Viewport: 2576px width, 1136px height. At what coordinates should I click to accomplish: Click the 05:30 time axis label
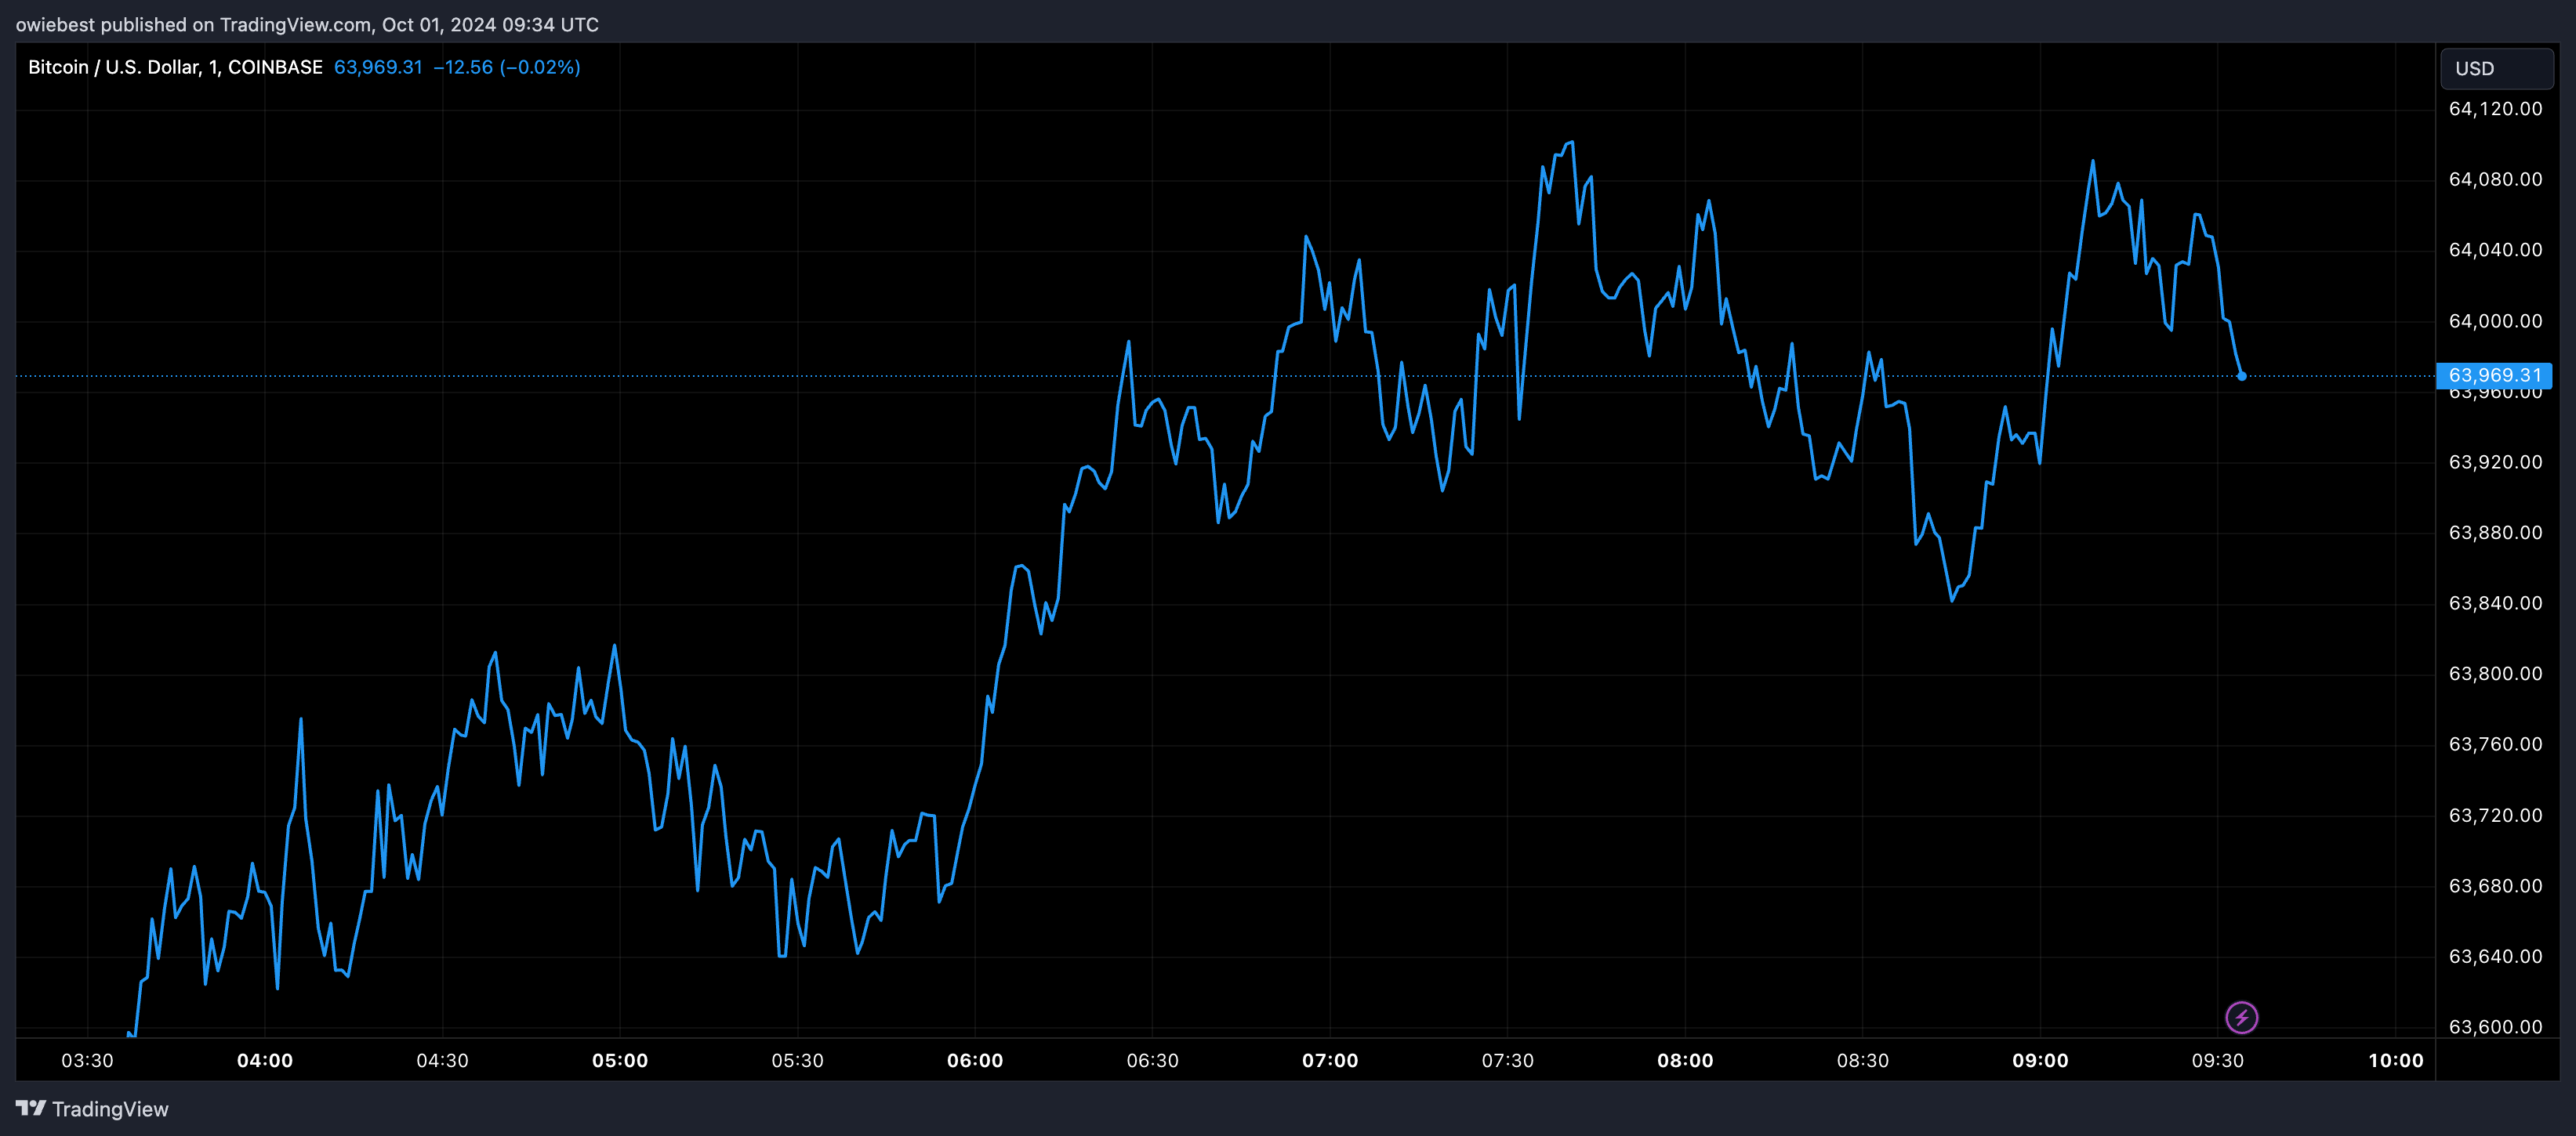tap(798, 1061)
